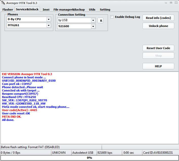Click 'BaseBand CPU : MT6250' log line
Image resolution: width=179 pixels, height=161 pixels.
pyautogui.click(x=19, y=97)
